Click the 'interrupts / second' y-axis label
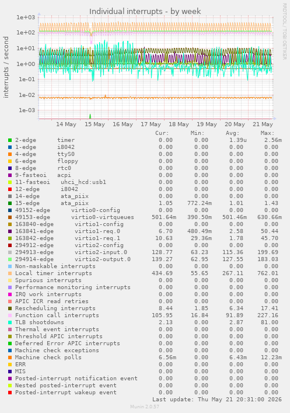 coord(6,67)
